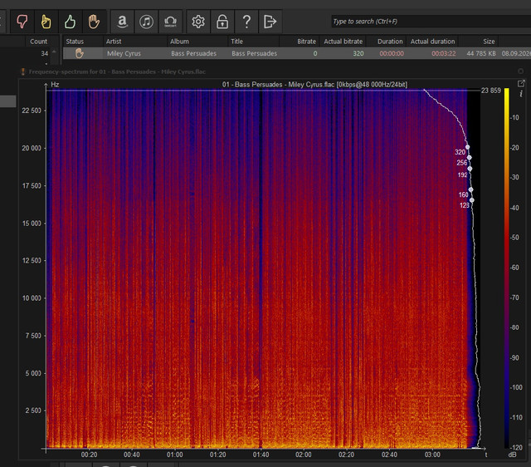Sort by the Duration column header
Screen dimensions: 531x467
(390, 42)
